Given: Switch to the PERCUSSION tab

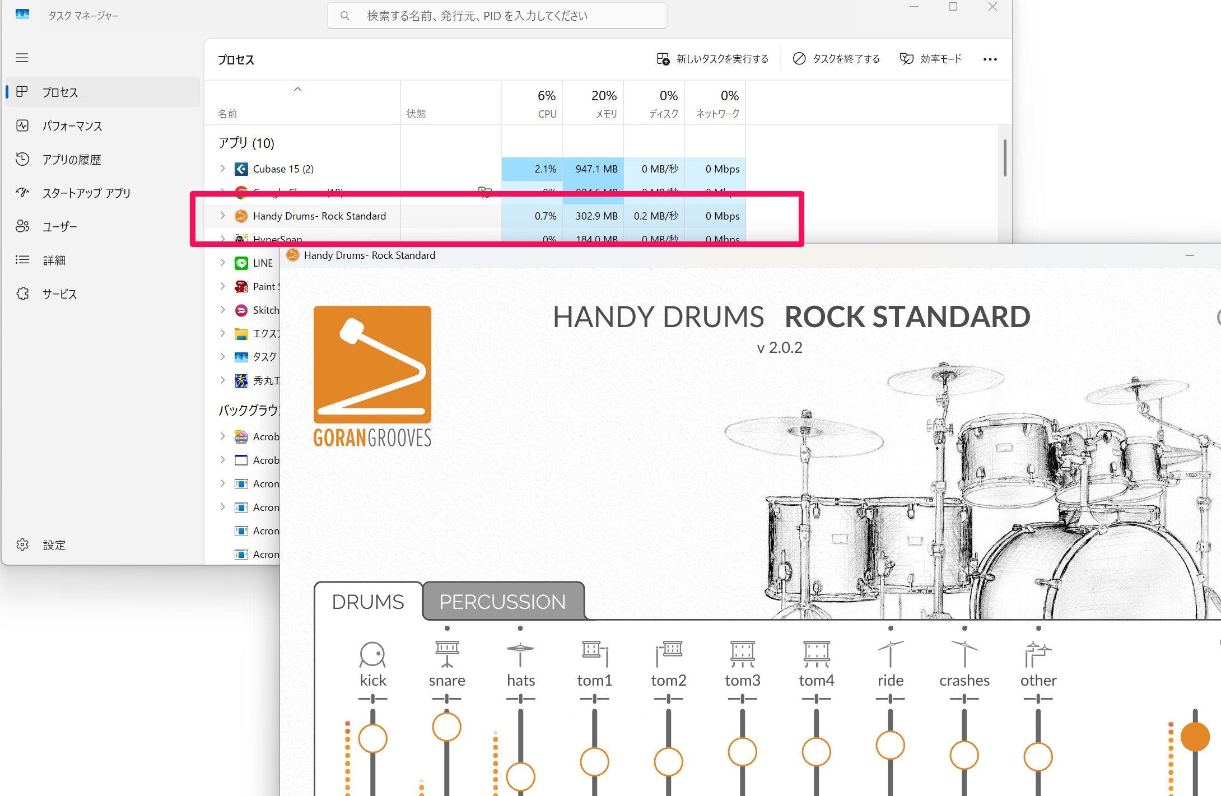Looking at the screenshot, I should point(502,602).
